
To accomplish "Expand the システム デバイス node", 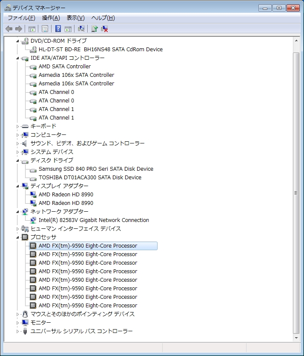I will [x=17, y=152].
